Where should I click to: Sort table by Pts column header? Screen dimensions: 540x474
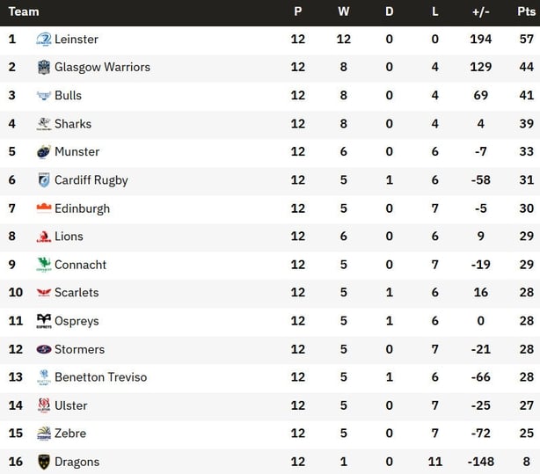coord(526,11)
